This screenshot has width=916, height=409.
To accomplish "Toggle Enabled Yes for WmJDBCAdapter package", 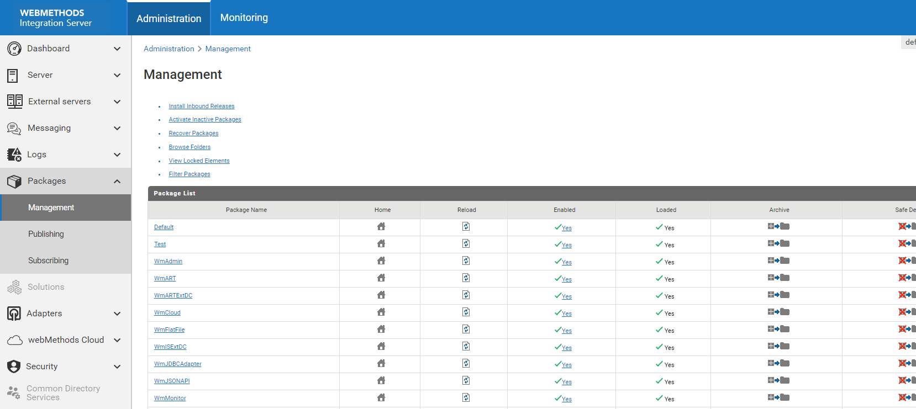I will click(x=567, y=365).
